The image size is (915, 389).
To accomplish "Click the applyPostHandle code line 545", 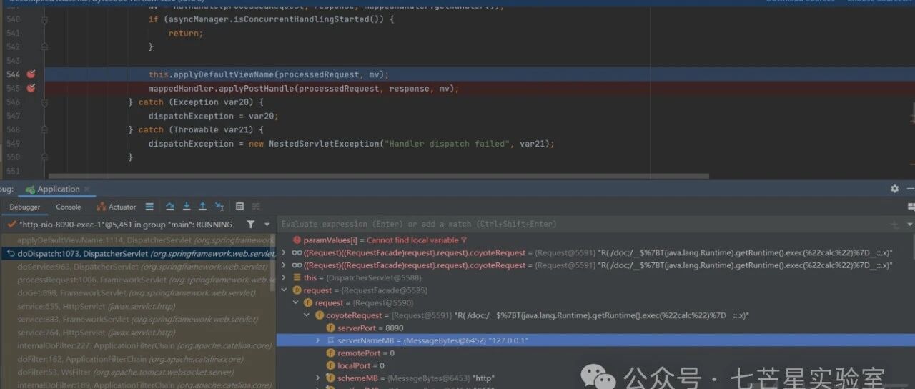I will pos(303,89).
